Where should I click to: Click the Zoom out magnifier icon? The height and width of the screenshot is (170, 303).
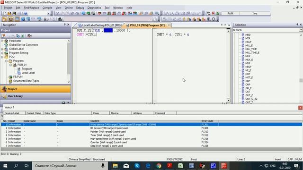click(x=214, y=19)
